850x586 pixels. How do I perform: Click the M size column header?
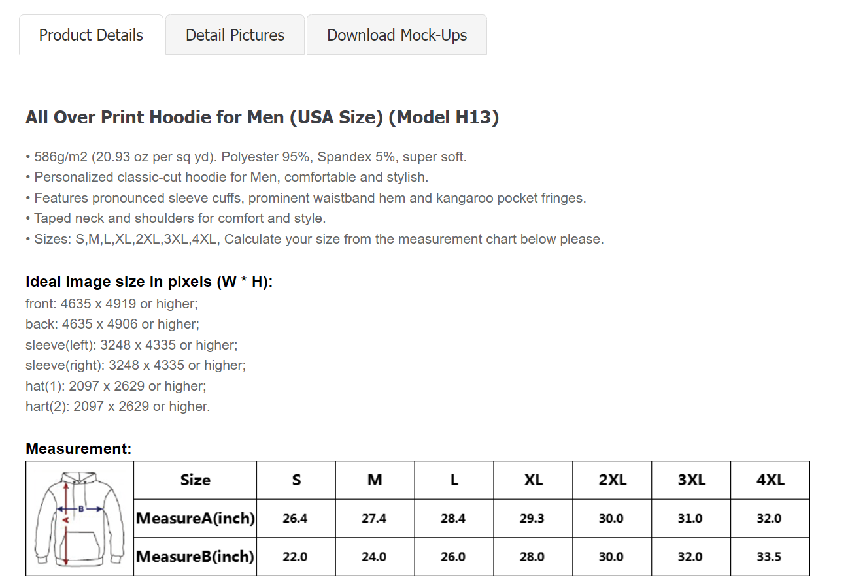coord(374,480)
